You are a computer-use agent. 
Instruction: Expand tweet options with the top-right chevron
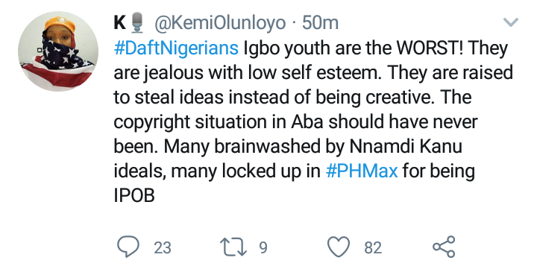coord(511,22)
